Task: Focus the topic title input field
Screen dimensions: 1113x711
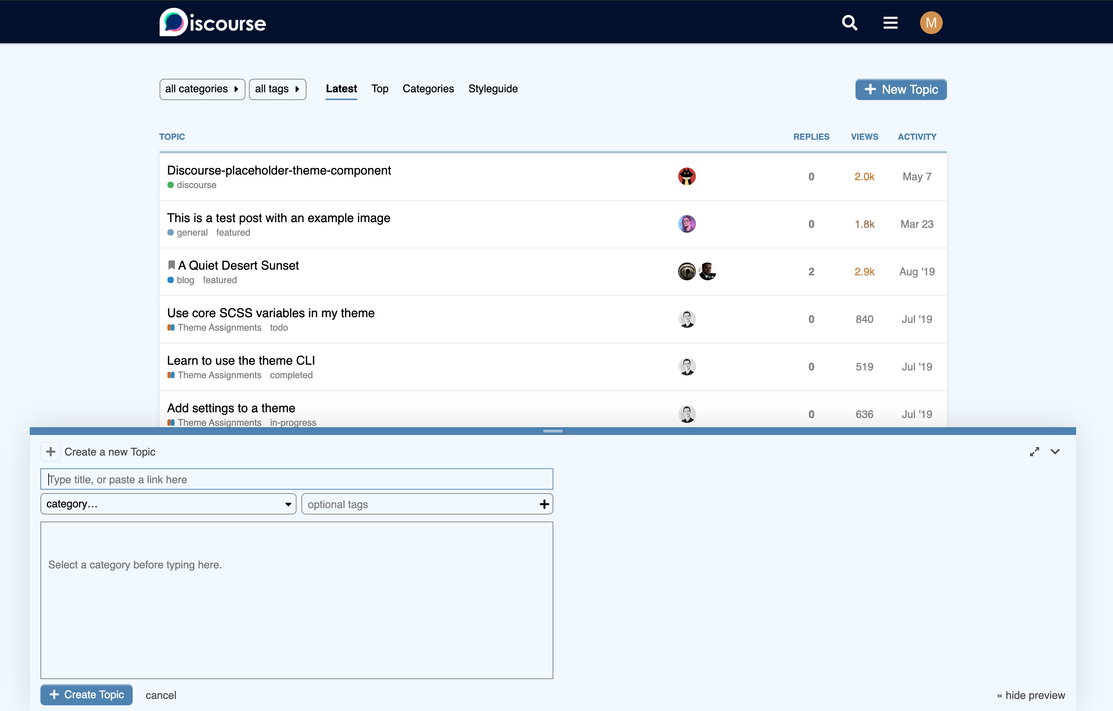Action: (297, 479)
